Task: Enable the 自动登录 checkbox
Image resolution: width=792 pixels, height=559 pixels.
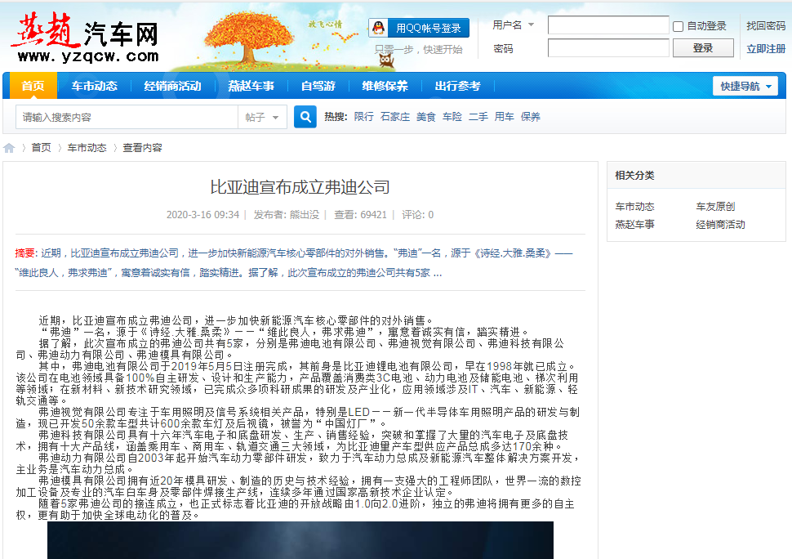Action: point(679,26)
